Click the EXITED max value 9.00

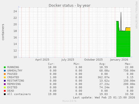click(x=130, y=87)
